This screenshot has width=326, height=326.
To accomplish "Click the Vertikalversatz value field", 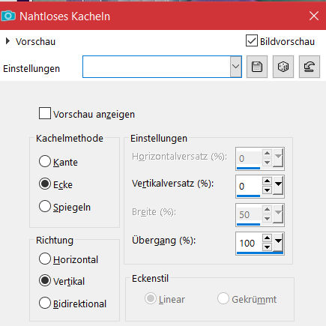I will click(x=249, y=186).
